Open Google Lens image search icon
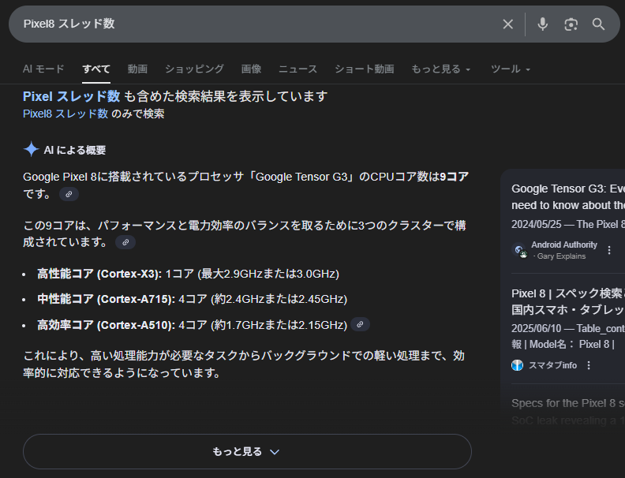Viewport: 625px width, 478px height. click(x=571, y=24)
